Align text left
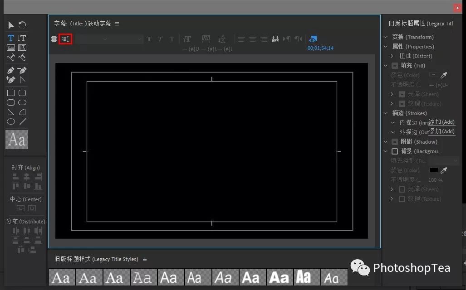466x290 pixels. (x=241, y=39)
